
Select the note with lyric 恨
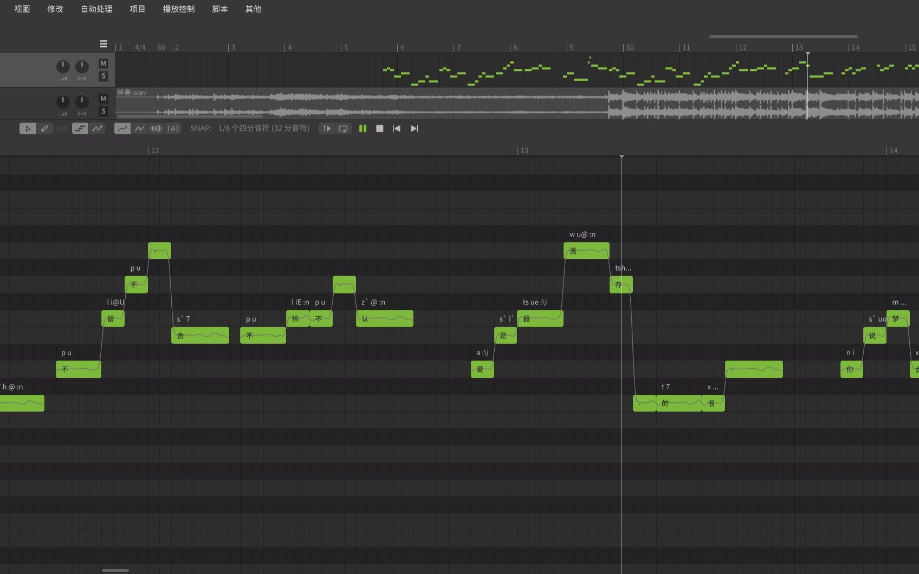tap(713, 403)
